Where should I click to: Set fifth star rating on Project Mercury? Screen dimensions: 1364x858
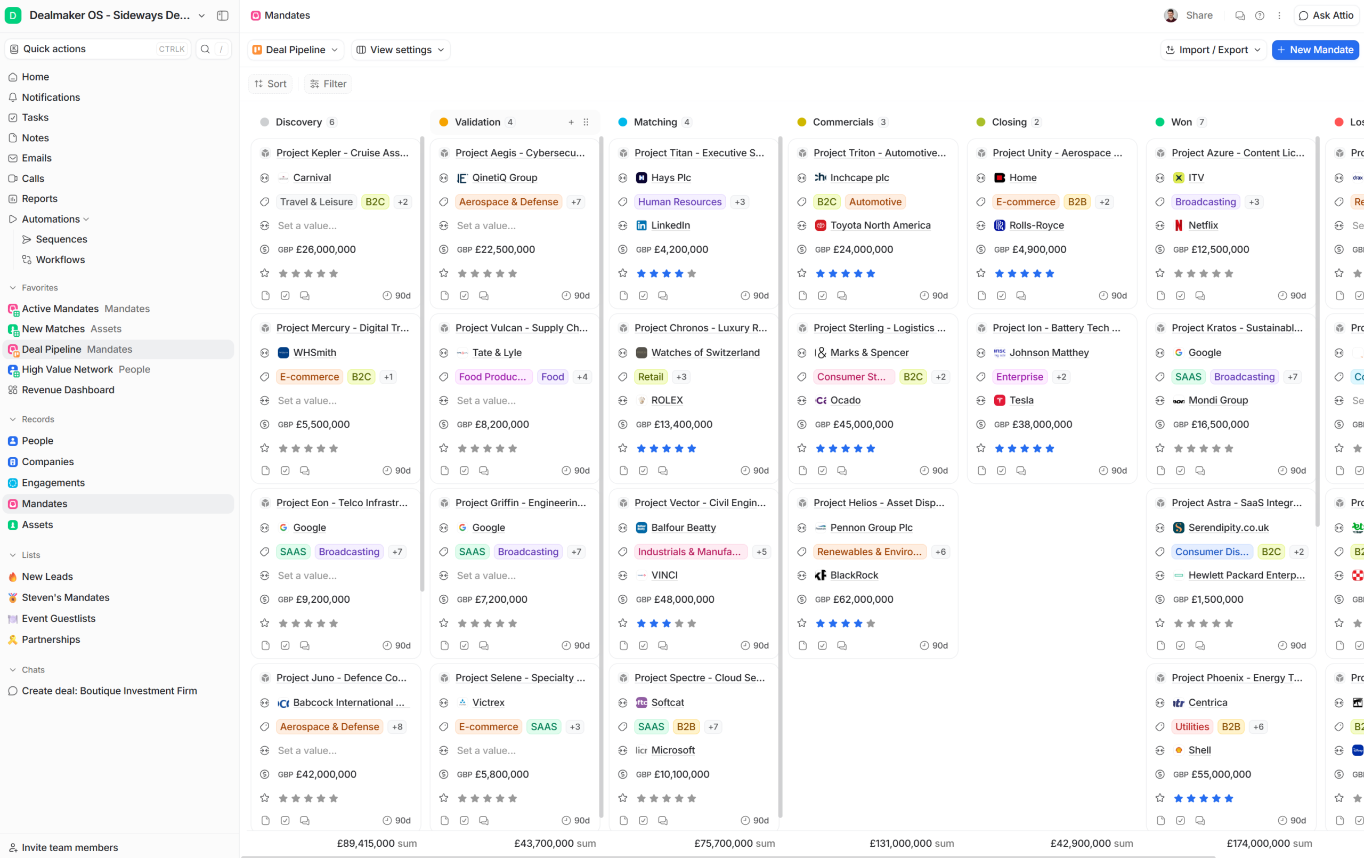point(334,448)
